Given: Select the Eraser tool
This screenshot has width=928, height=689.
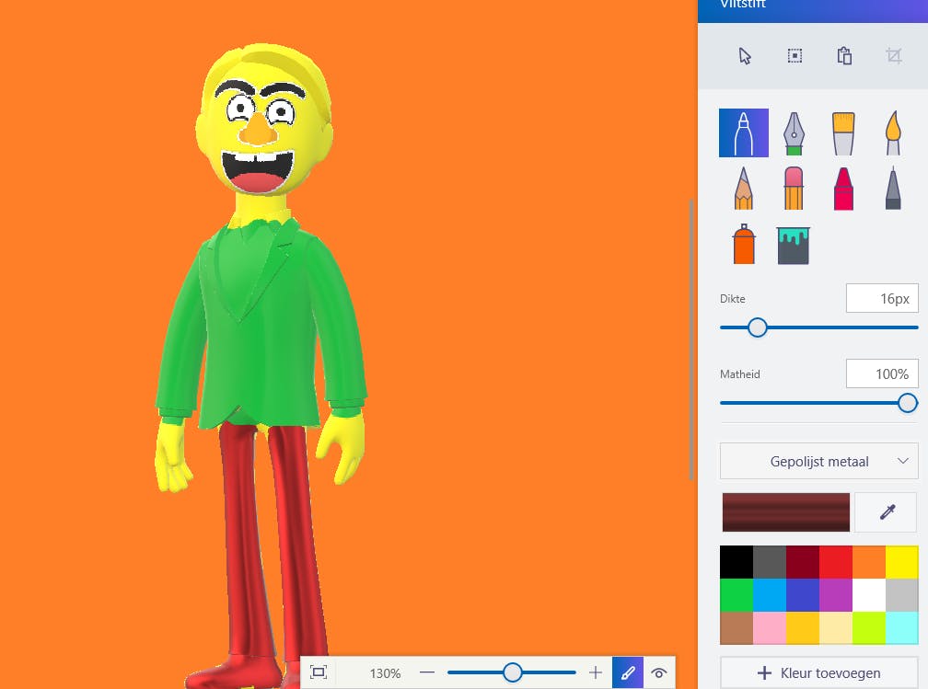Looking at the screenshot, I should point(794,188).
